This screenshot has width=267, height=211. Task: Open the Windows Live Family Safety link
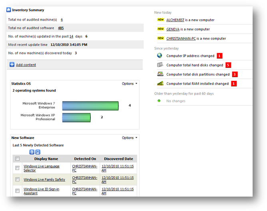(44, 179)
